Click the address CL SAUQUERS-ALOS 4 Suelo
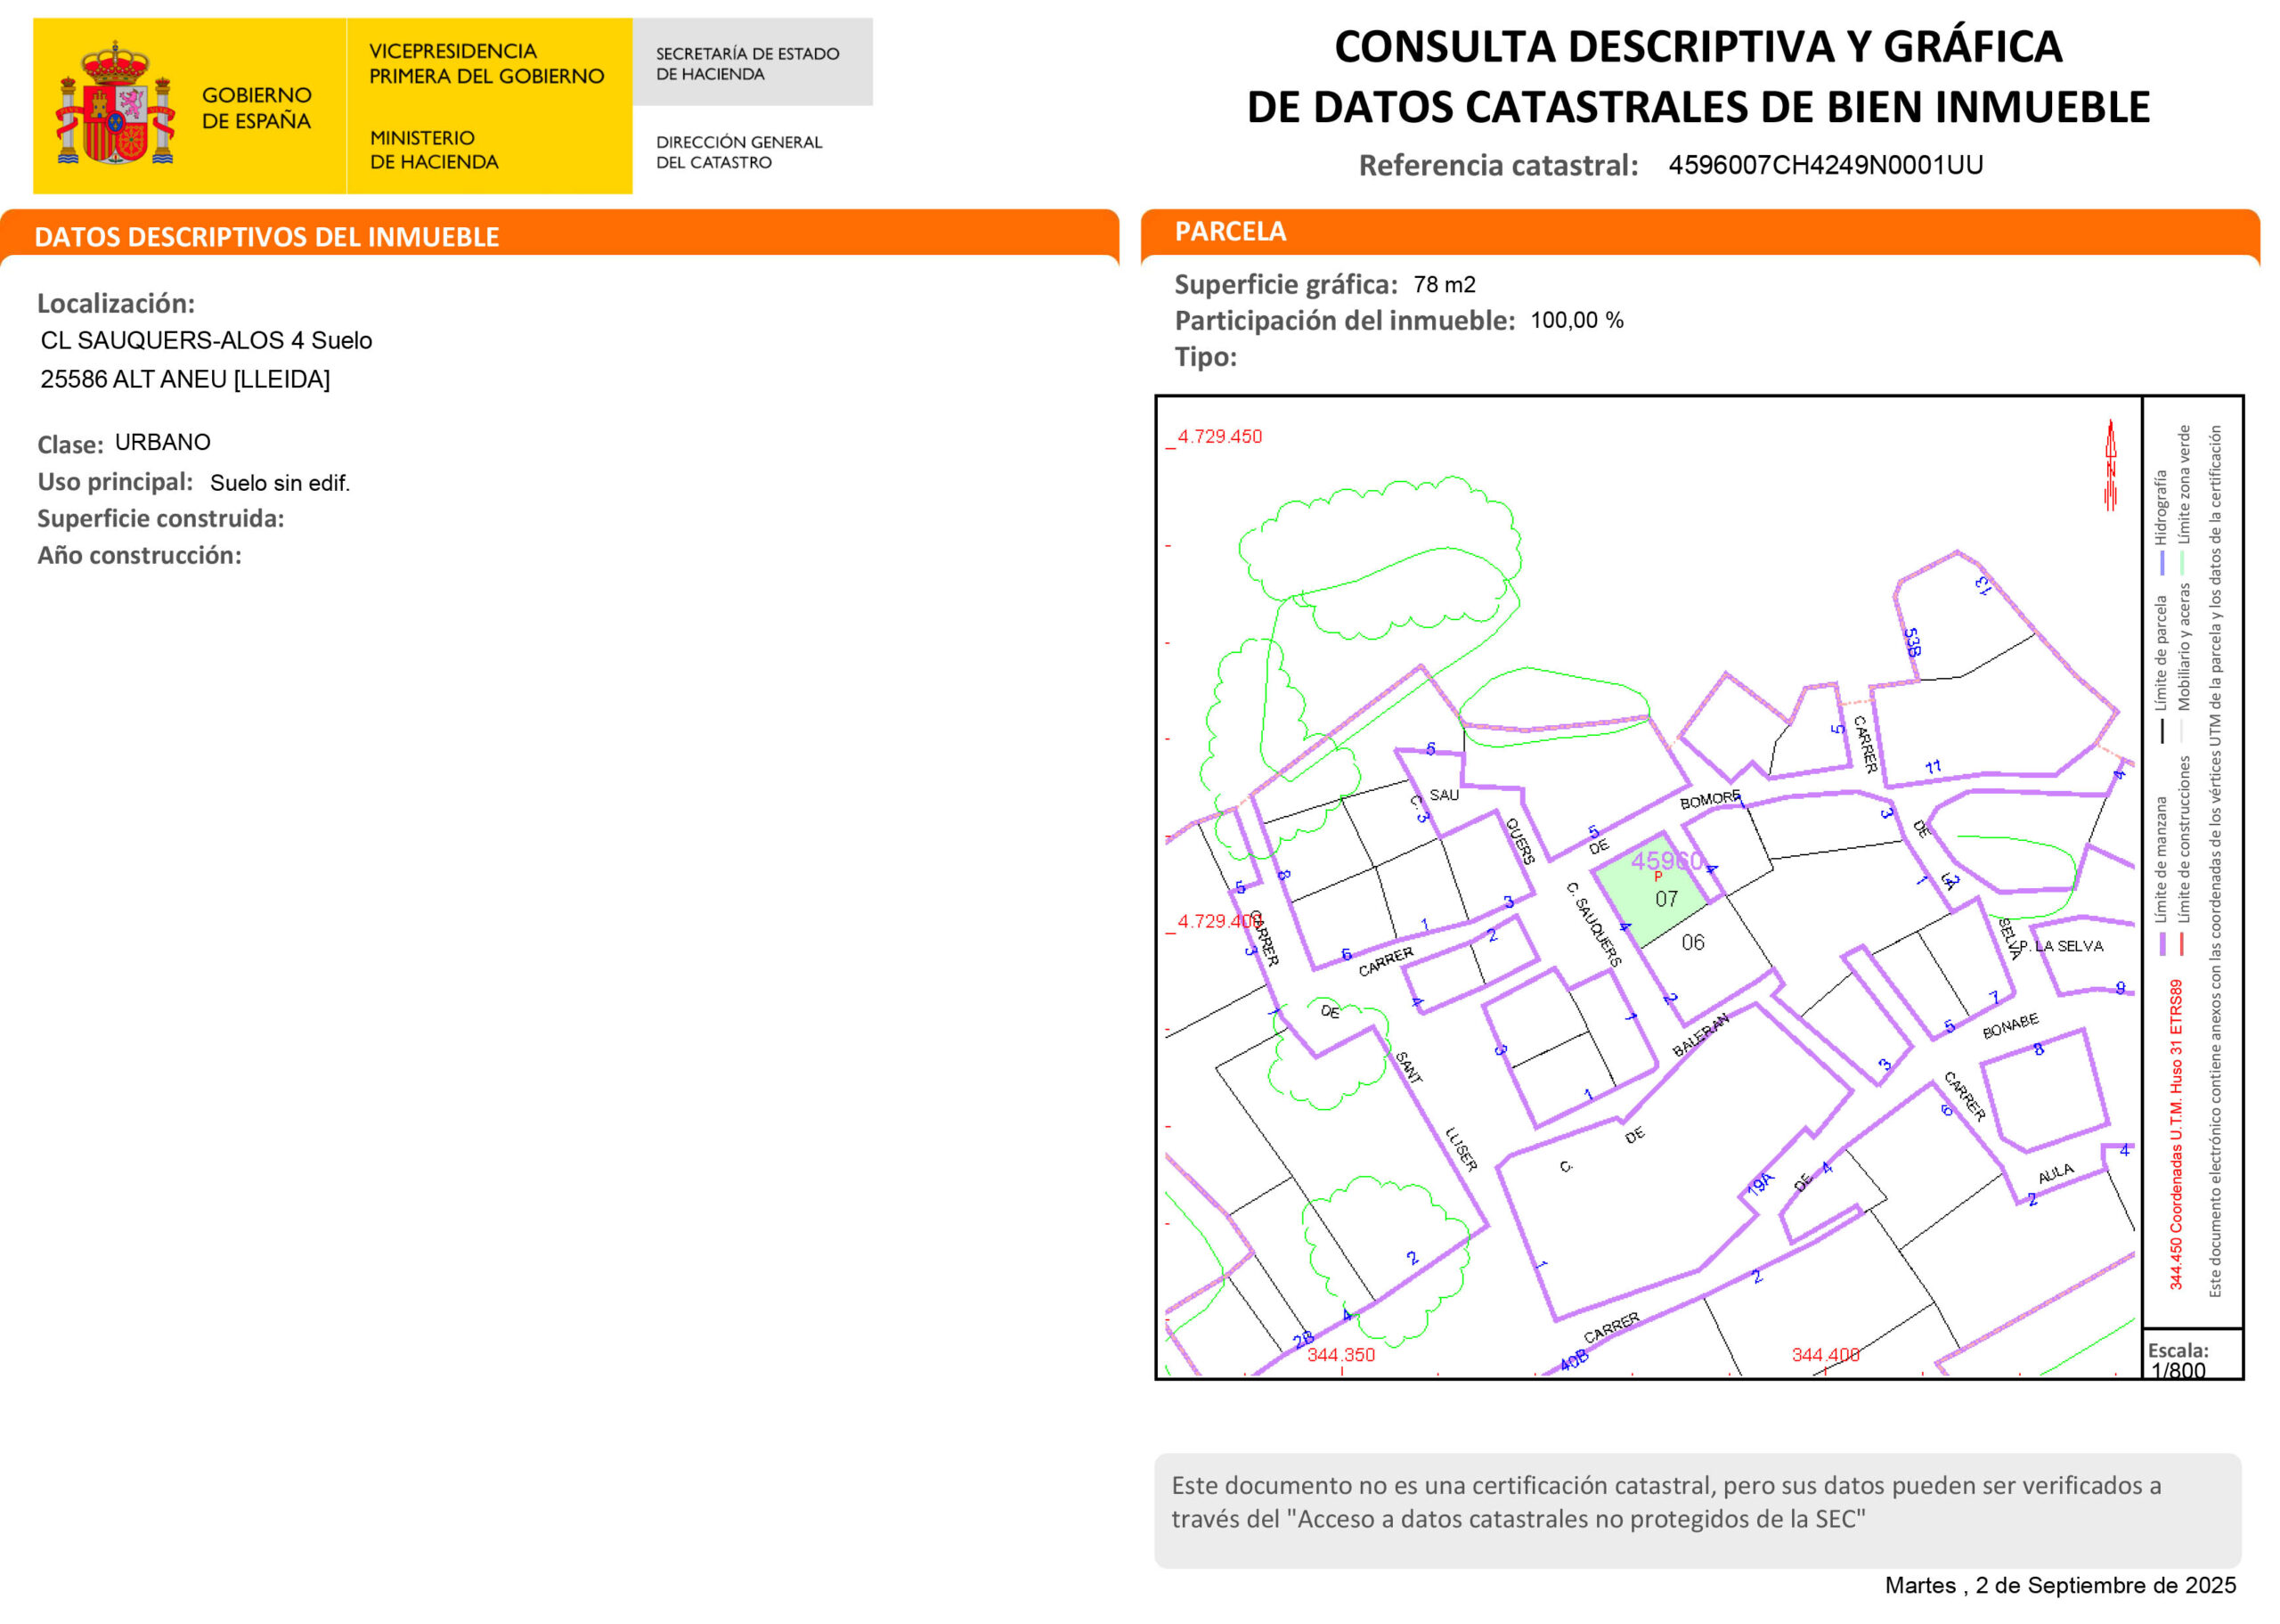Screen dimensions: 2280x1624 [206, 341]
